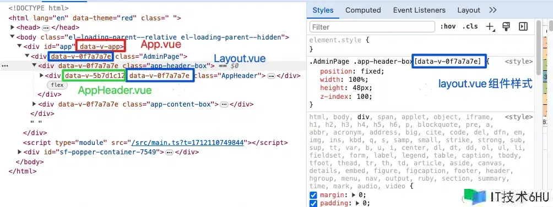
Task: Click the flex layout badge
Action: click(x=57, y=85)
